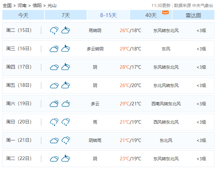Click the daytime rain icon for 周二 (15日)
The height and width of the screenshot is (169, 217).
(54, 31)
